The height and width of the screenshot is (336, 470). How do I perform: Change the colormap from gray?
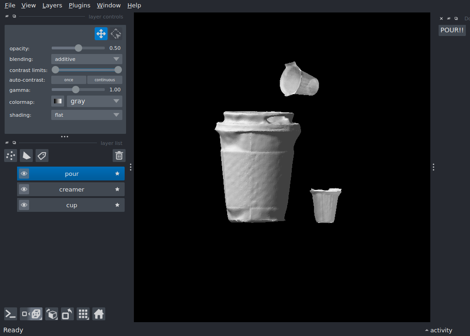tap(94, 101)
